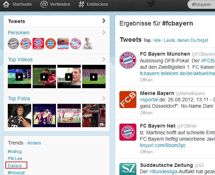Open the Entdecken menu item
This screenshot has width=215, height=175.
(x=97, y=4)
